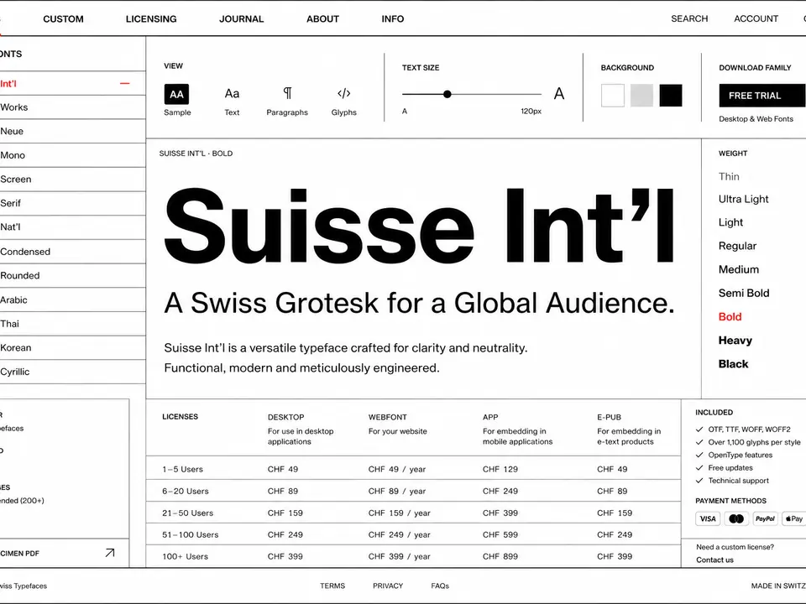Select the 1–5 Users license row
The width and height of the screenshot is (806, 604).
413,469
